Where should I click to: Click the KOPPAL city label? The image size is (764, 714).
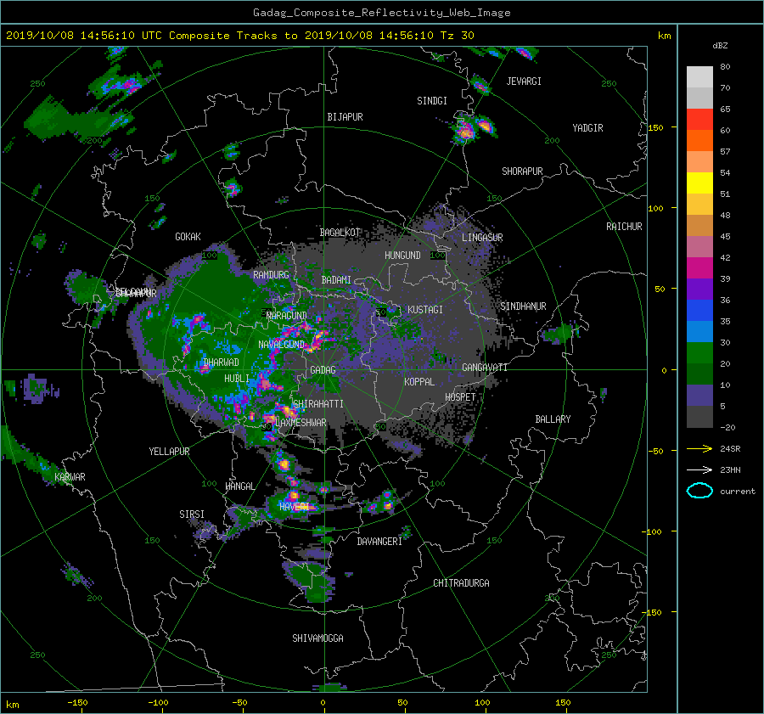pyautogui.click(x=419, y=382)
